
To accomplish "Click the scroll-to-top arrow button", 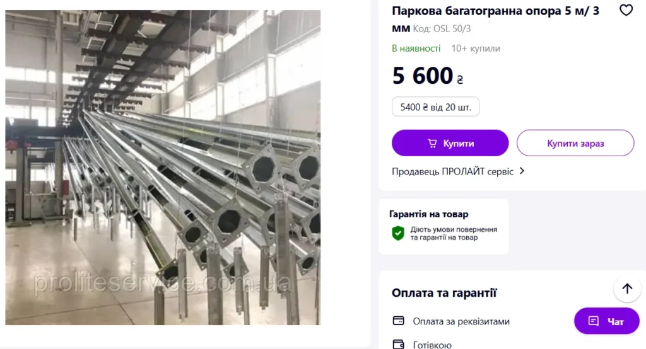I will 627,289.
